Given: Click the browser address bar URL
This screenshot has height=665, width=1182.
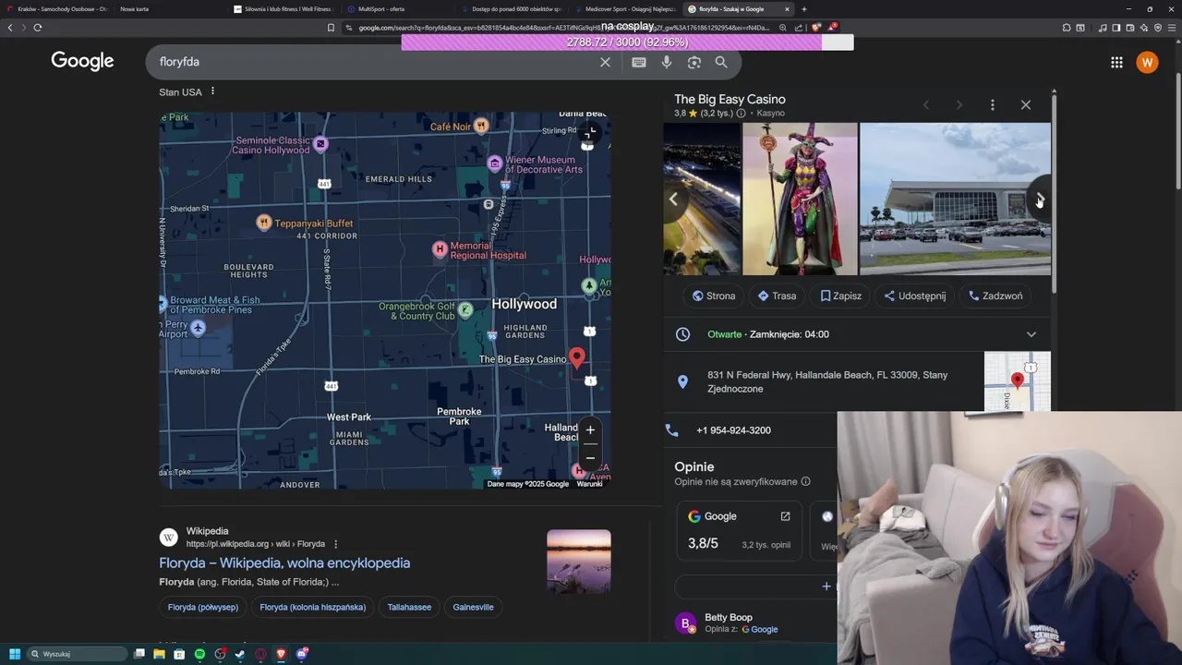Looking at the screenshot, I should click(563, 28).
